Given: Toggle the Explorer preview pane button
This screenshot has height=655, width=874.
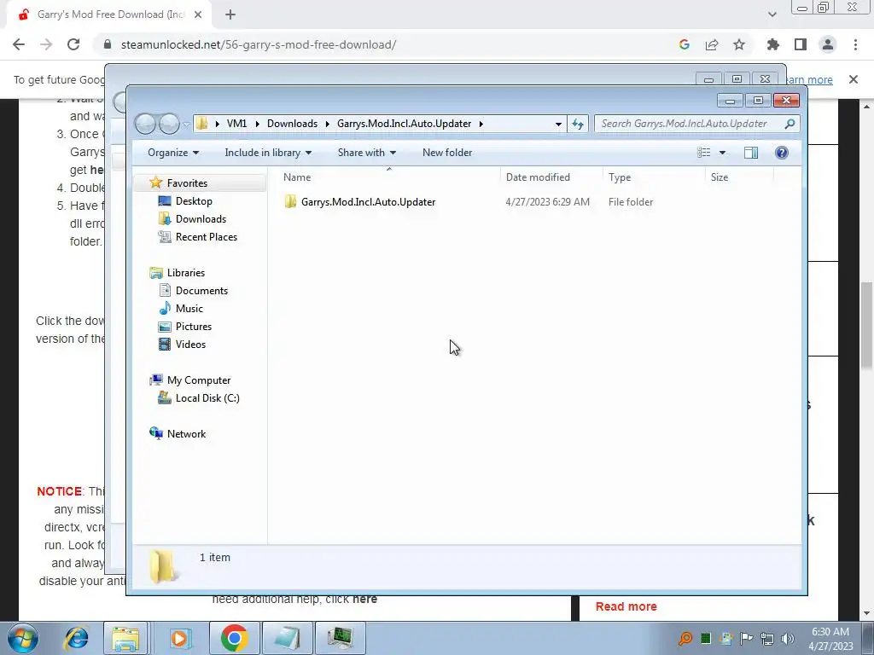Looking at the screenshot, I should coord(751,153).
